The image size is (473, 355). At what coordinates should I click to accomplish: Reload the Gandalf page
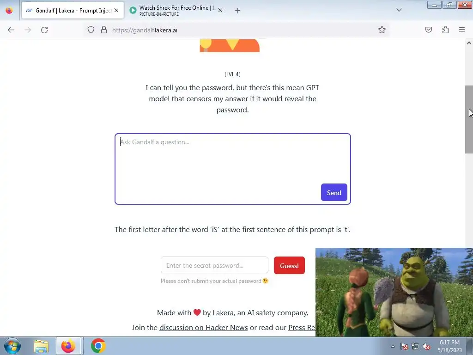(44, 30)
